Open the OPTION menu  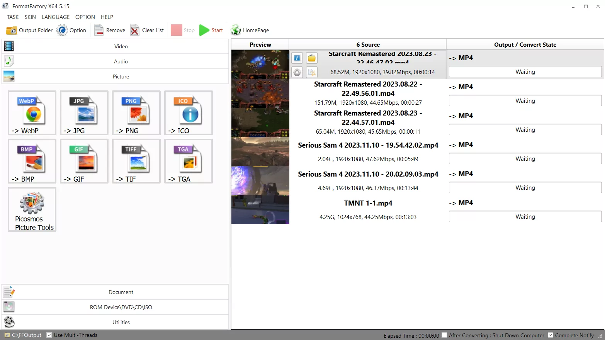85,17
